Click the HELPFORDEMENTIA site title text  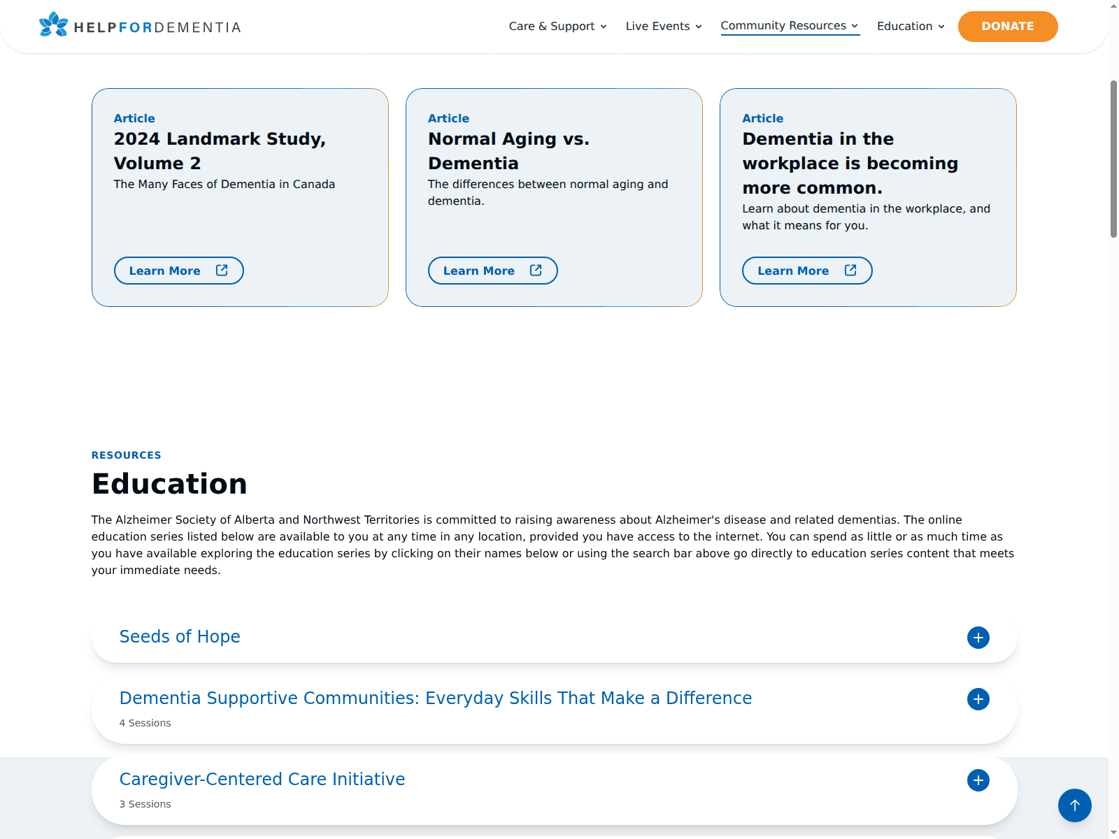coord(157,27)
